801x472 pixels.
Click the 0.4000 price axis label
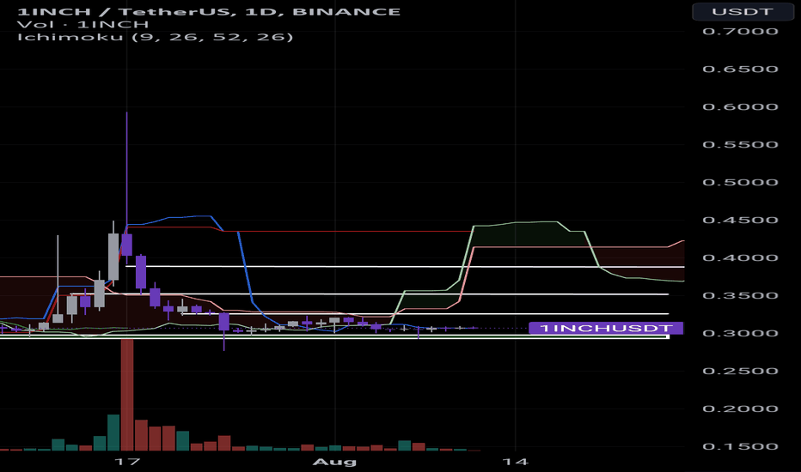(740, 257)
